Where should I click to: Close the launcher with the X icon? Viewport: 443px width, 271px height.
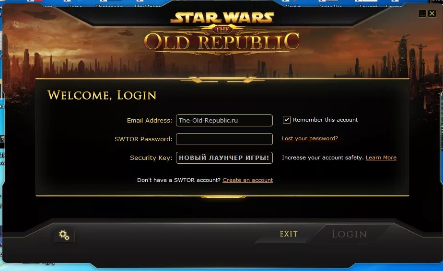432,13
